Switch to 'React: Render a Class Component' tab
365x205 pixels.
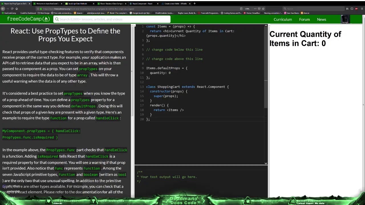tap(112, 4)
